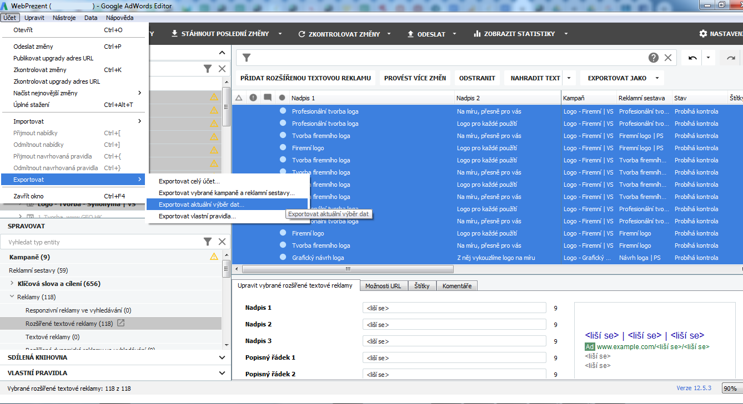Open the Upravit menu
The image size is (743, 404).
pyautogui.click(x=34, y=18)
